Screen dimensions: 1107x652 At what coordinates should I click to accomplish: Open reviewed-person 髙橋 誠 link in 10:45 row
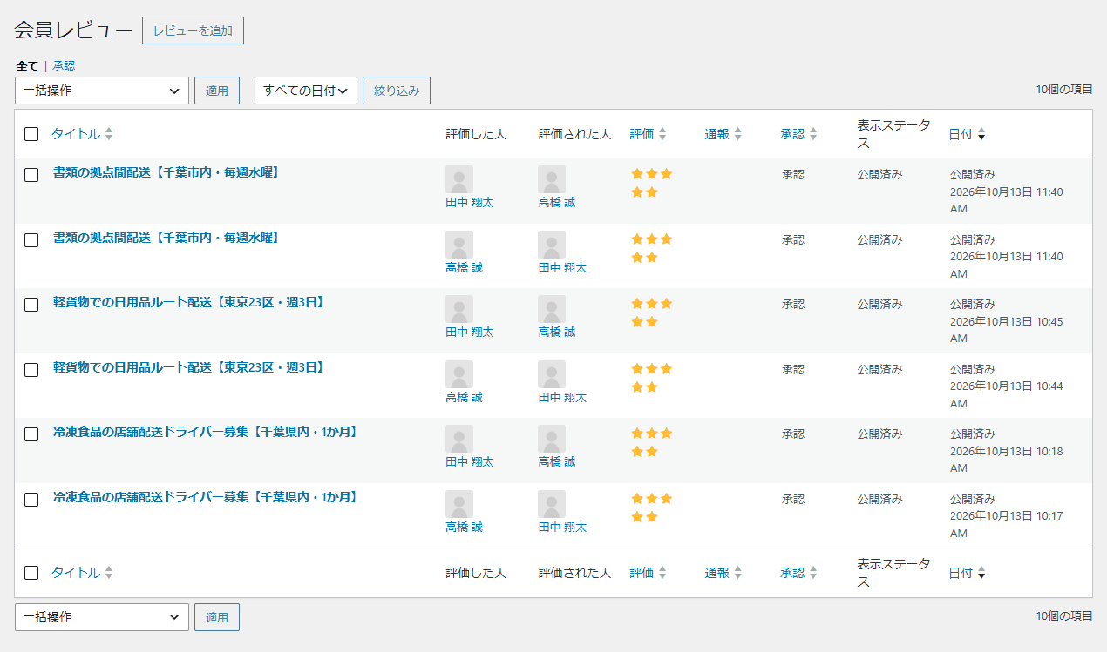pos(557,333)
